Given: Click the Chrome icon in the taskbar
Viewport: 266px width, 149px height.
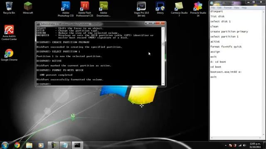Looking at the screenshot, I should (x=17, y=145).
